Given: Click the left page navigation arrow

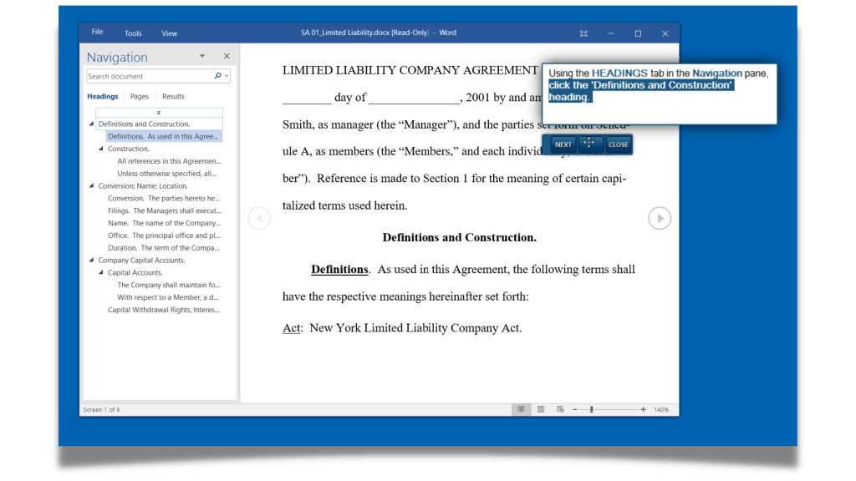Looking at the screenshot, I should coord(259,218).
